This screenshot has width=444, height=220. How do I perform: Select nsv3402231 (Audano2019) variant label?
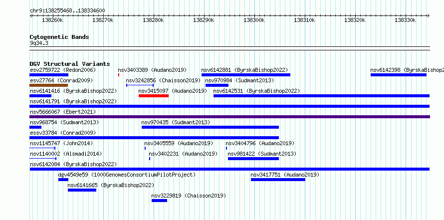[183, 154]
